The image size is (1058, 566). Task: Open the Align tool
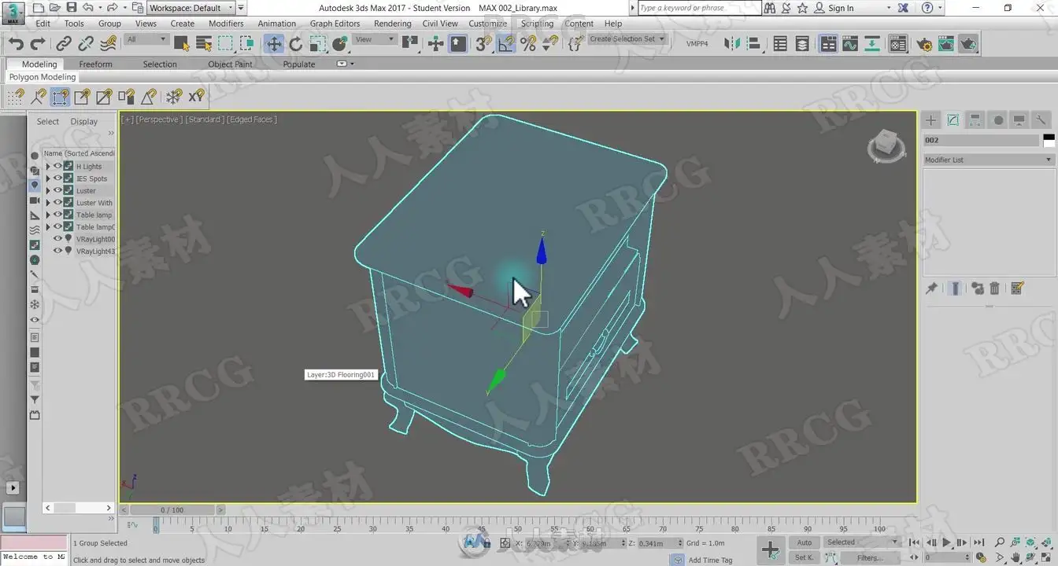(x=753, y=44)
